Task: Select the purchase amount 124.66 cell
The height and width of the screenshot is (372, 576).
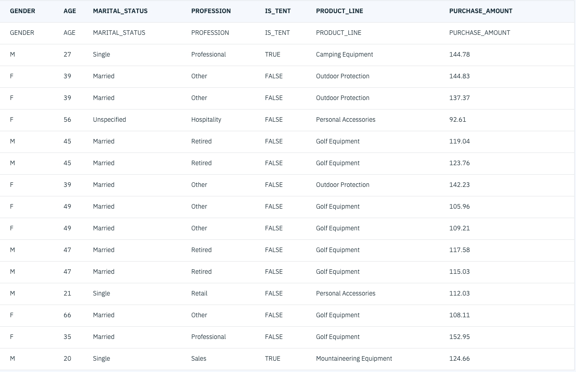Action: [x=459, y=358]
